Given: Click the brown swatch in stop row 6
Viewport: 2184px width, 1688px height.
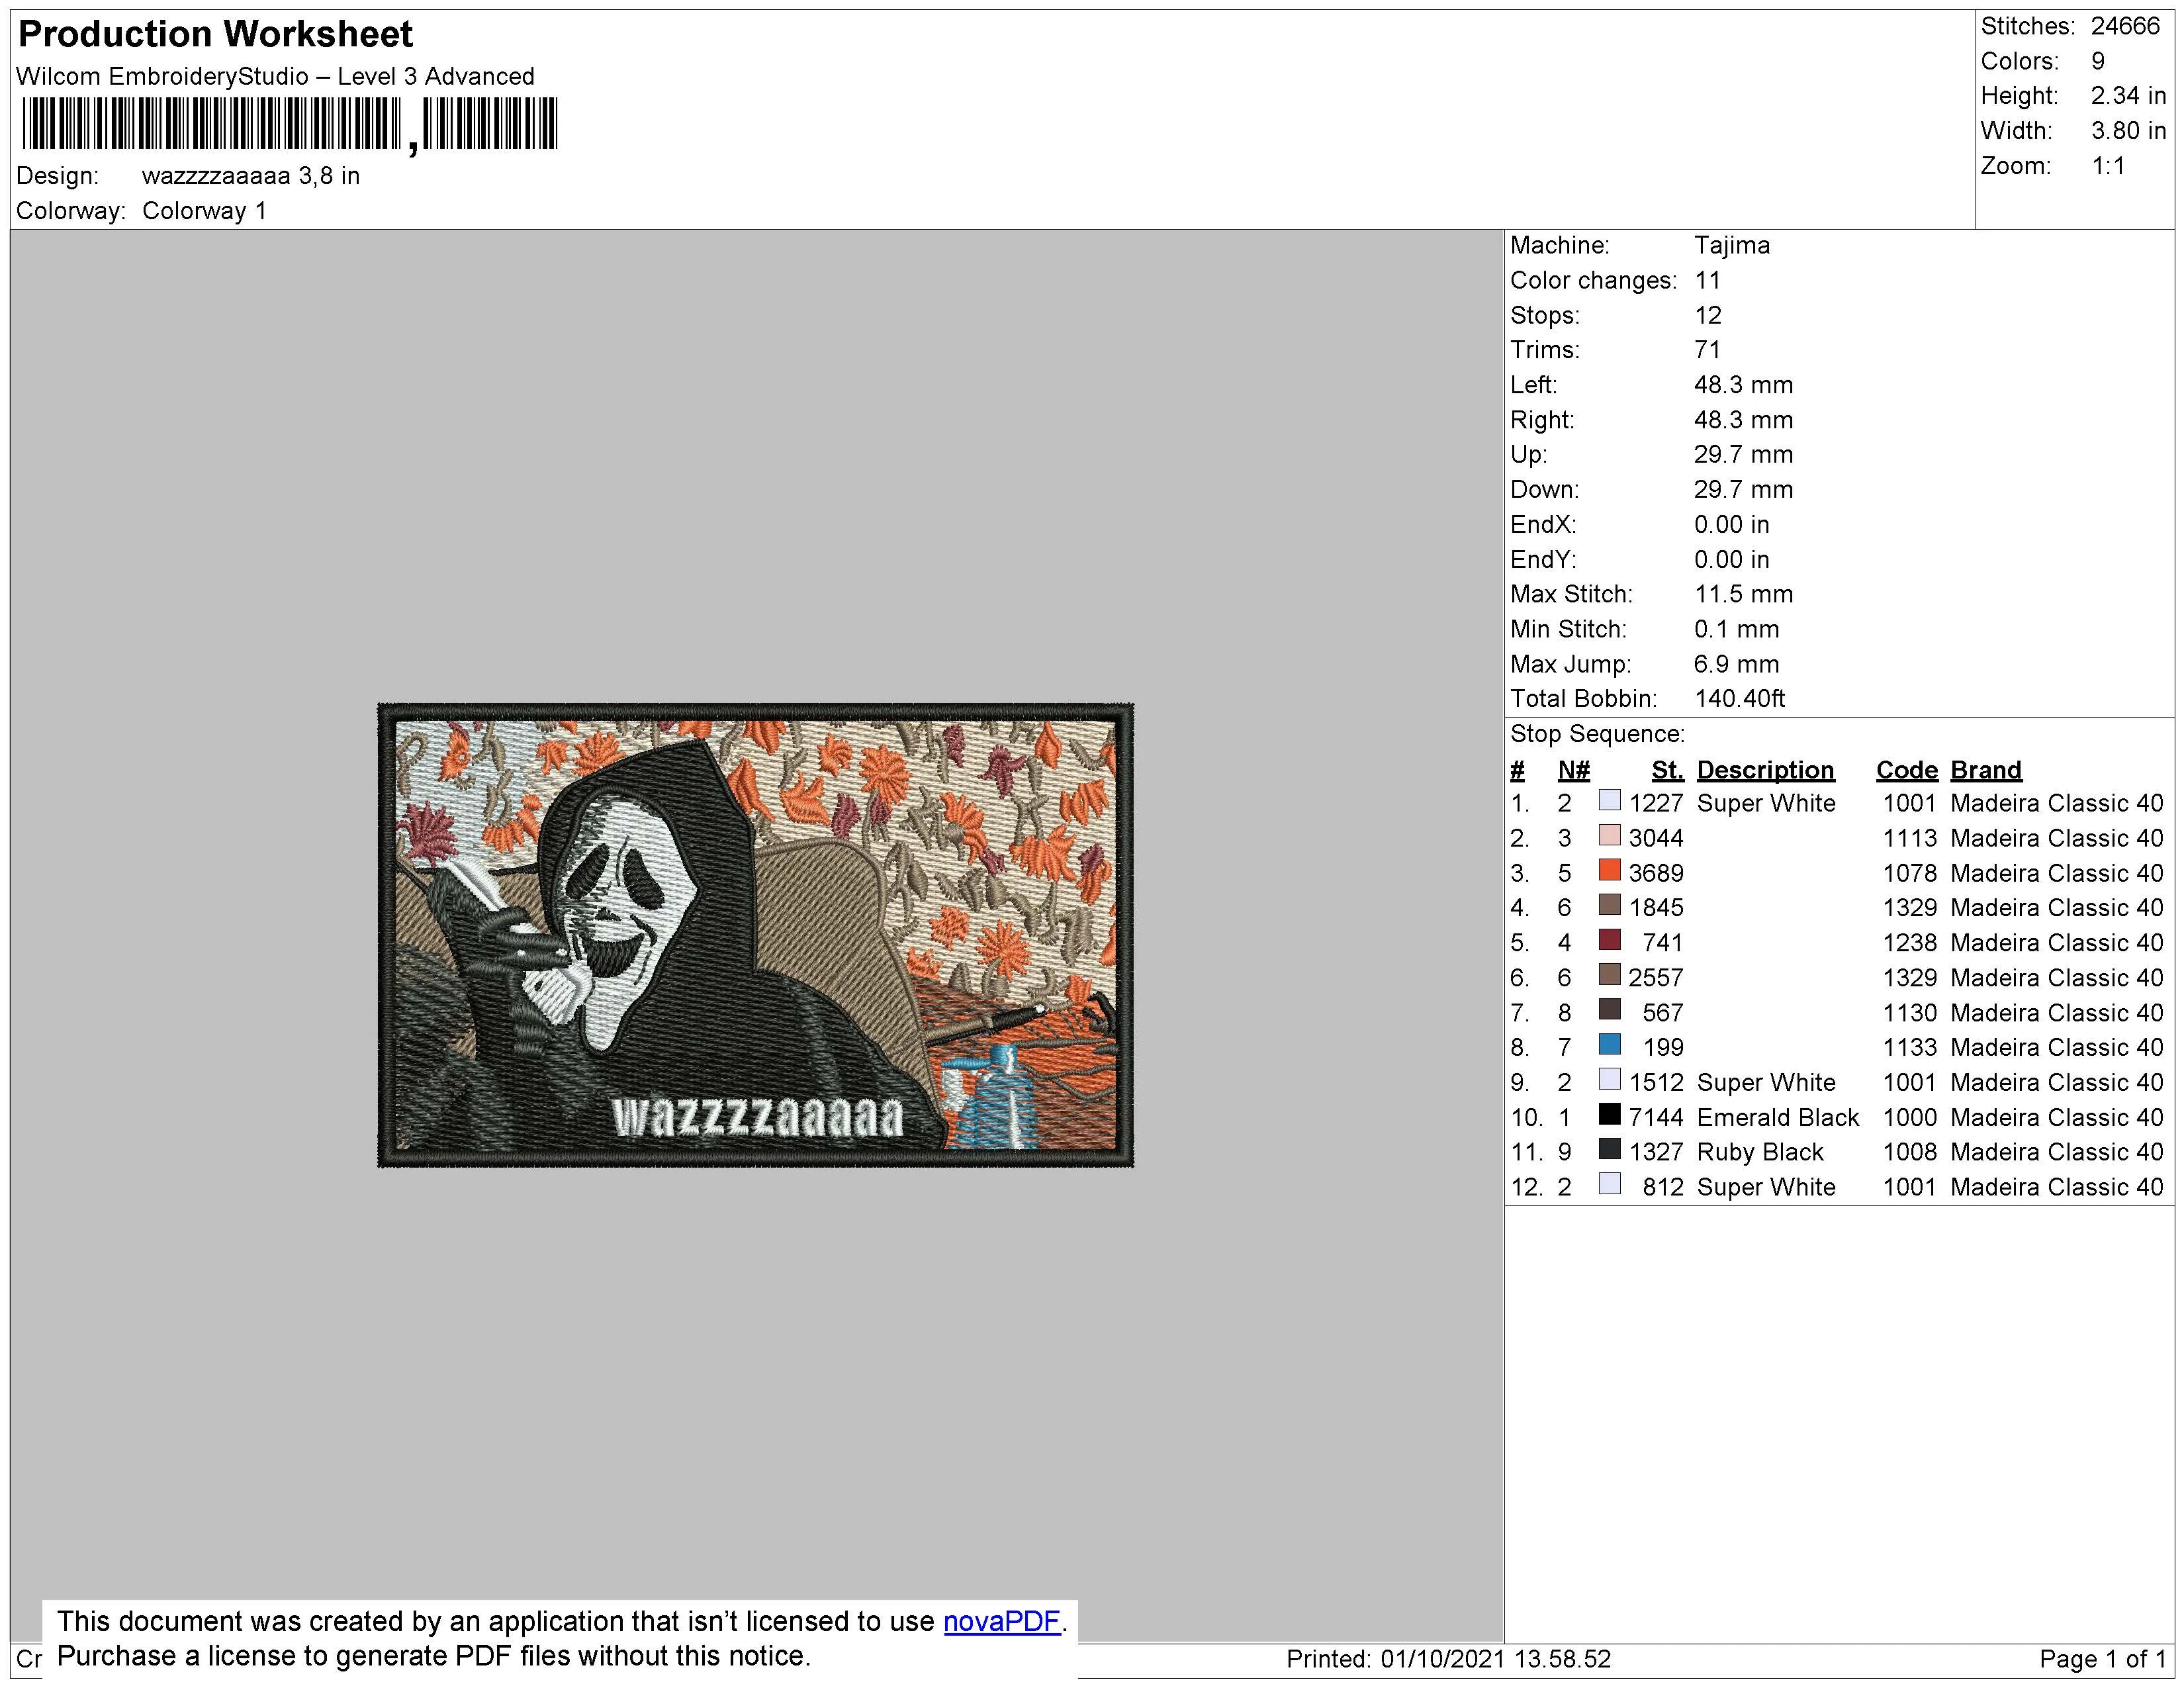Looking at the screenshot, I should [1609, 975].
